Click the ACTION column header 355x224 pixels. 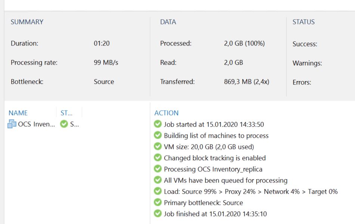[x=166, y=113]
